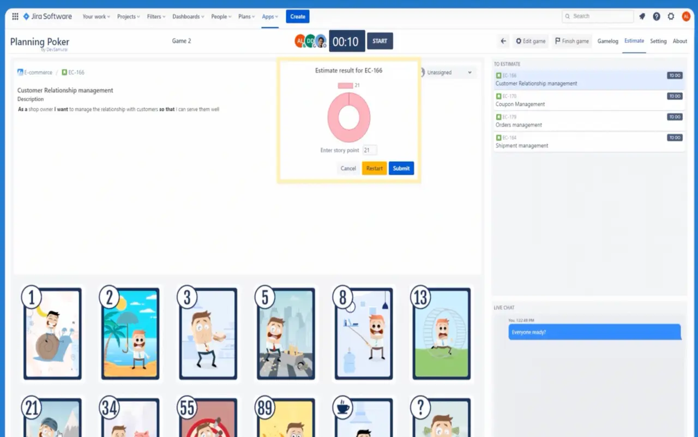Select EC-179 Orders management issue

(x=589, y=121)
